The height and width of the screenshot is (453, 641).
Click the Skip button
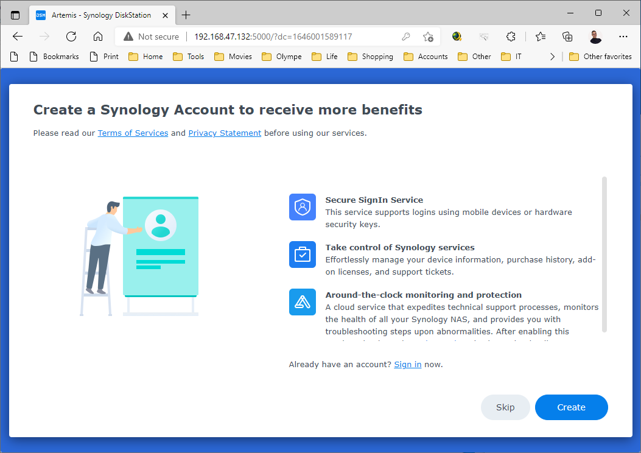click(505, 407)
